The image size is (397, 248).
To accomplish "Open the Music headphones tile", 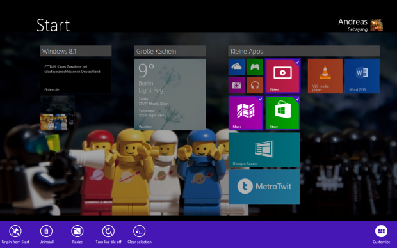I will click(x=255, y=85).
